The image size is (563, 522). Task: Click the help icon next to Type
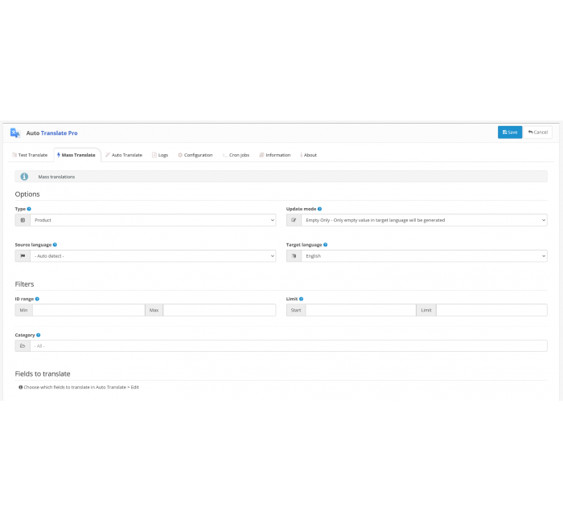coord(29,209)
